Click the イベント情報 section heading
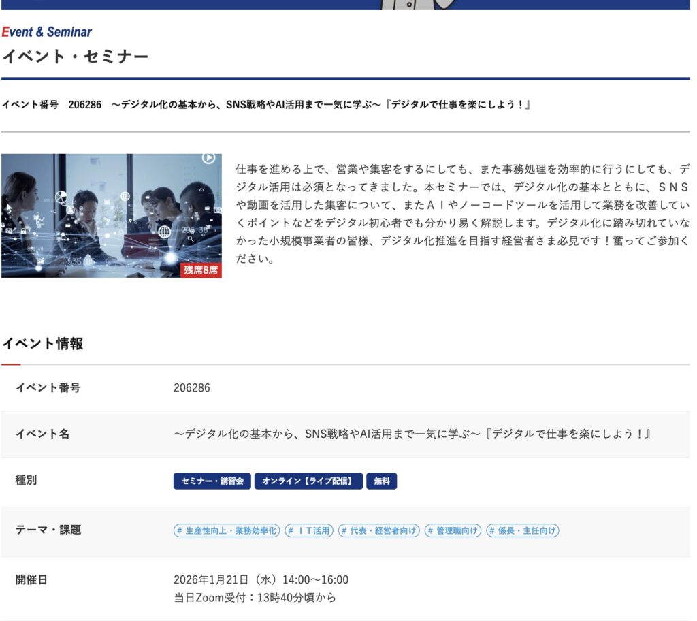This screenshot has height=621, width=697. point(42,344)
